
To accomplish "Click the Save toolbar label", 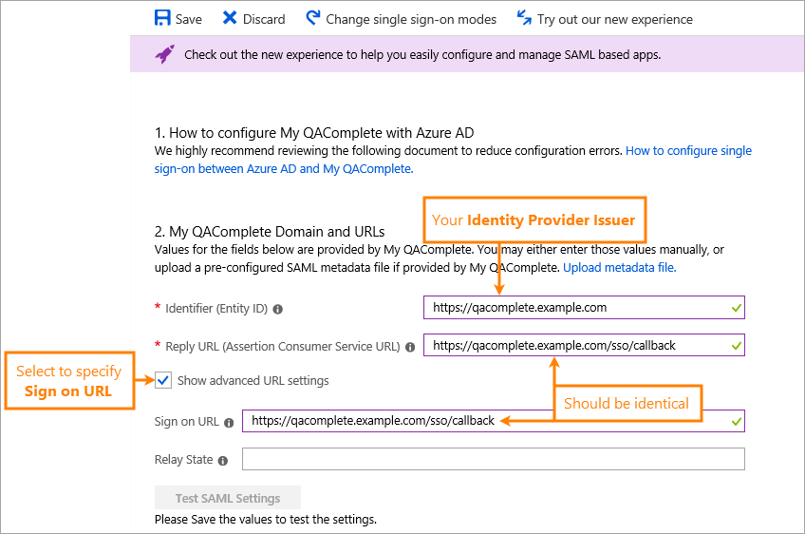I will [189, 19].
